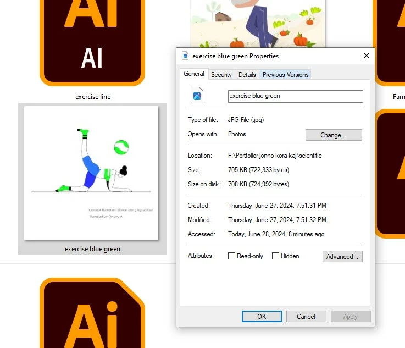The image size is (405, 348).
Task: Click the exercise blue green file label
Action: 92,249
